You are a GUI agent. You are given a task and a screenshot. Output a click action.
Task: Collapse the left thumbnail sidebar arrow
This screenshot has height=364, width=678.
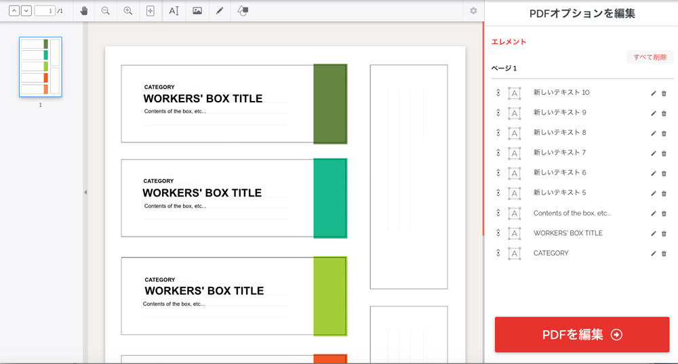click(85, 193)
